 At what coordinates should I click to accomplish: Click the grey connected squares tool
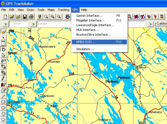pos(3,73)
